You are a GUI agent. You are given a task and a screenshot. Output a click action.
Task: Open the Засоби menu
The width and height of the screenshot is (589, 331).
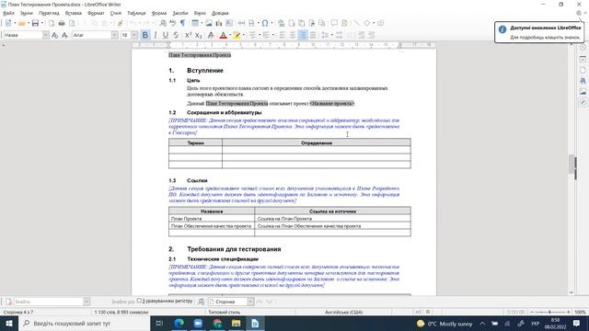pos(180,13)
